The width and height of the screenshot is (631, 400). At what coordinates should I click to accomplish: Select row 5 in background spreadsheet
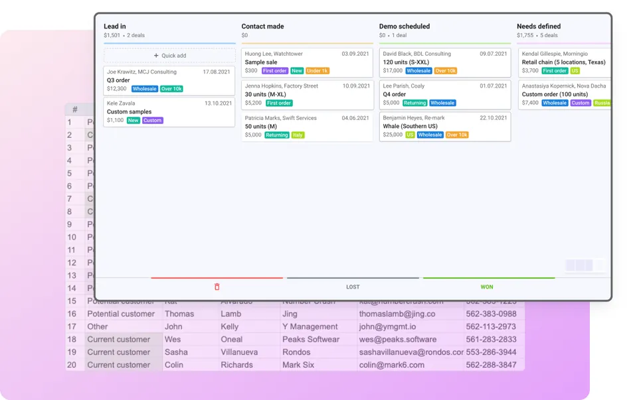(70, 173)
